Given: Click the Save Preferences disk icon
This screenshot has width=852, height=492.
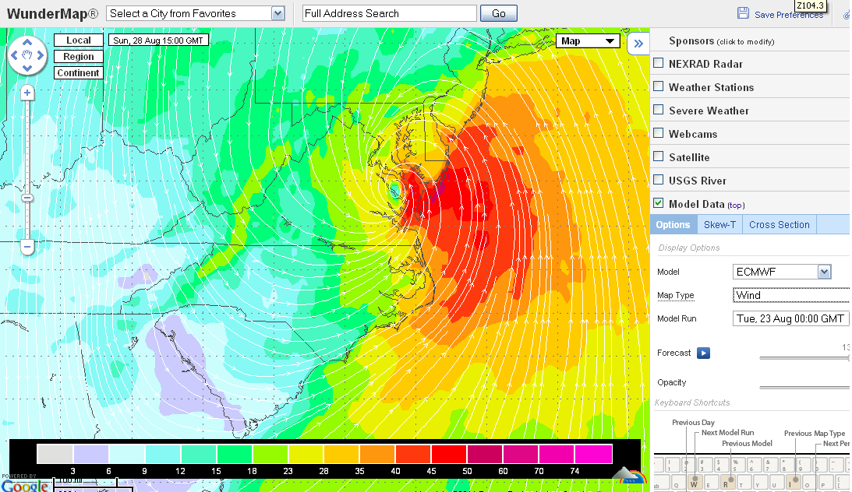Looking at the screenshot, I should pyautogui.click(x=743, y=13).
